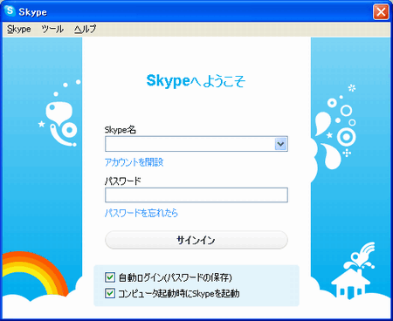Click the Skypeへようこそ heading
Image resolution: width=393 pixels, height=321 pixels.
tap(196, 81)
